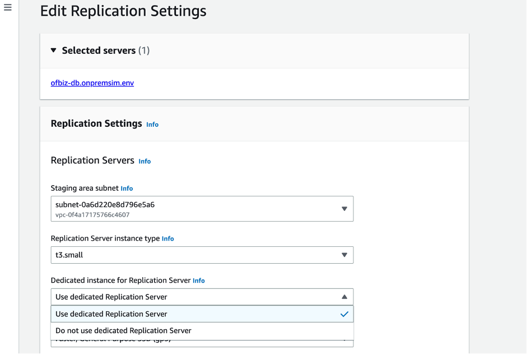Image resolution: width=527 pixels, height=354 pixels.
Task: Collapse the dedicated Replication Server dropdown
Action: pos(196,297)
